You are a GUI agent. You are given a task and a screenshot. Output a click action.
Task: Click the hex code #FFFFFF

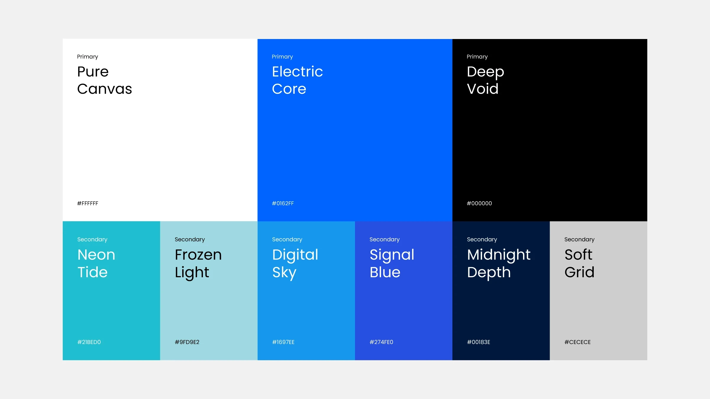pyautogui.click(x=88, y=203)
